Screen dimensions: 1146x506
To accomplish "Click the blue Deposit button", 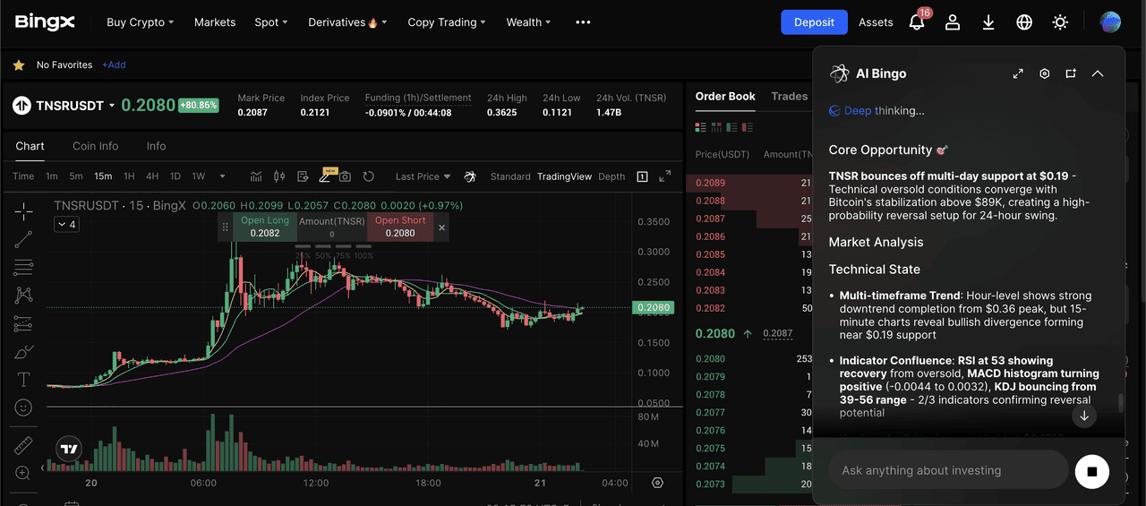I will pyautogui.click(x=814, y=22).
